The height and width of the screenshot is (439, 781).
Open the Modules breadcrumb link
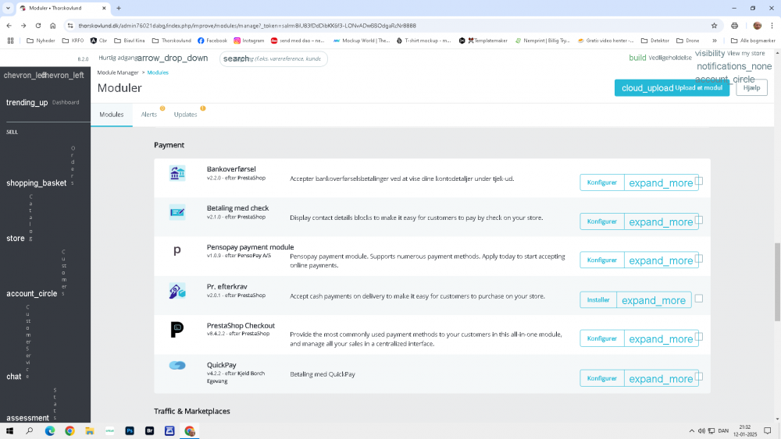pos(158,73)
